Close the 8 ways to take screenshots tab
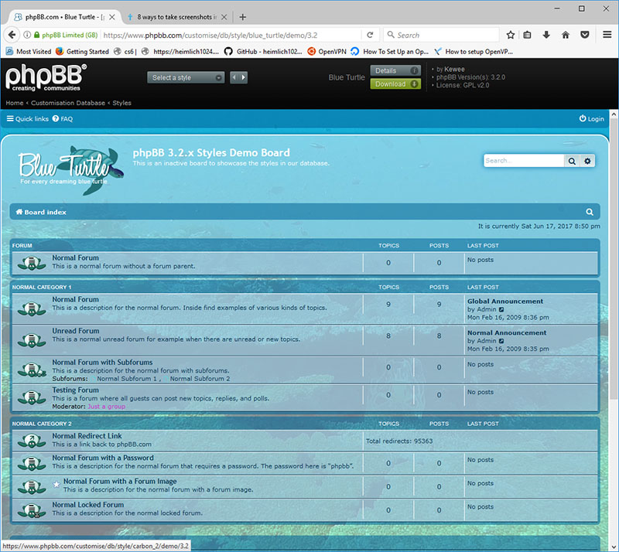 tap(224, 17)
